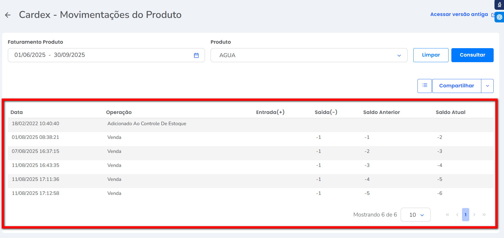
Task: Go to the previous page arrow
Action: pos(457,215)
